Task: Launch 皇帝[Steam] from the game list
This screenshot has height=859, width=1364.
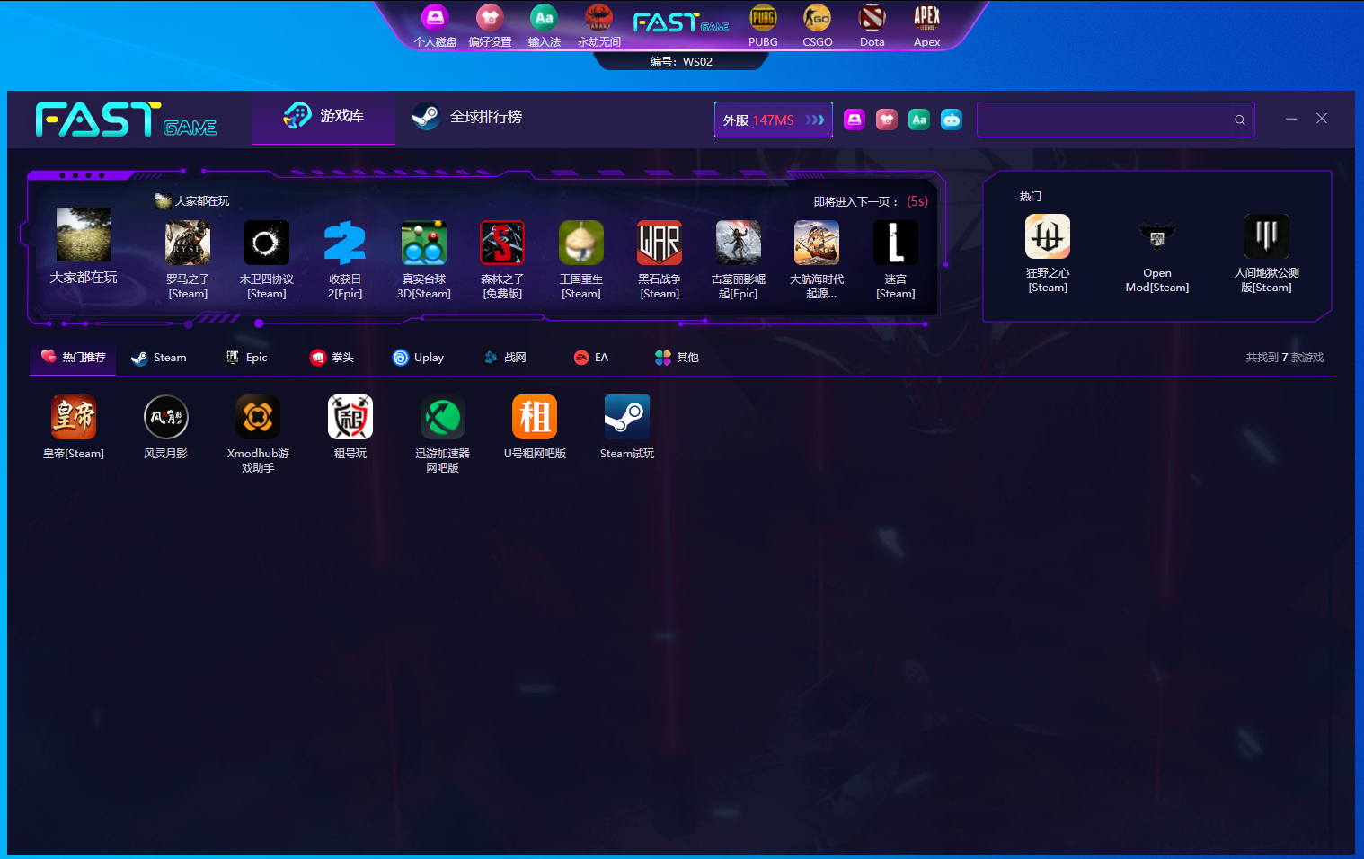Action: [x=74, y=428]
